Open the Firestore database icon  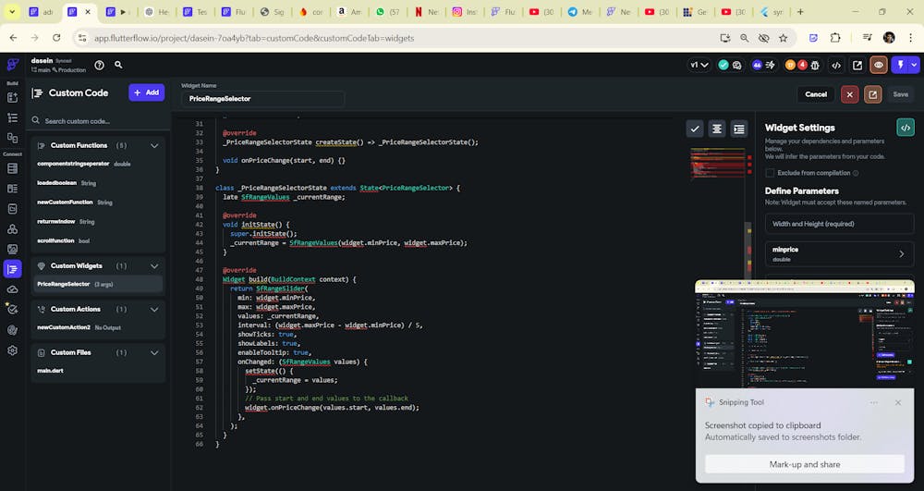pyautogui.click(x=12, y=168)
